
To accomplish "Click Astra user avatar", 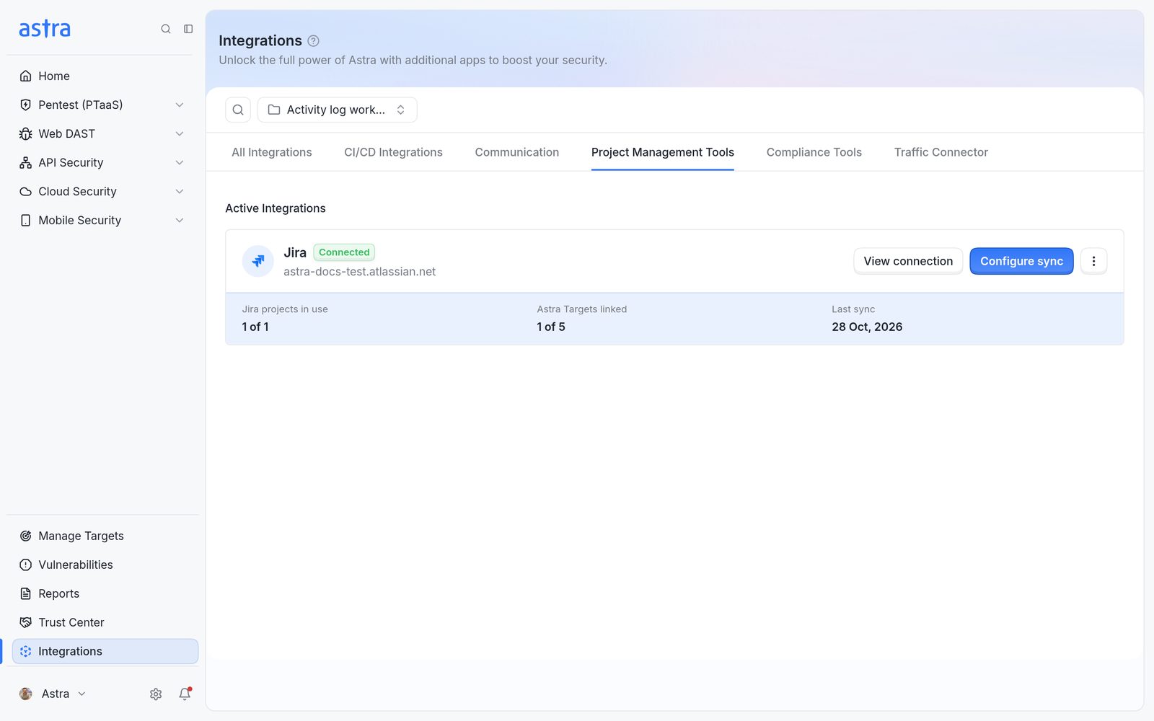I will 26,694.
